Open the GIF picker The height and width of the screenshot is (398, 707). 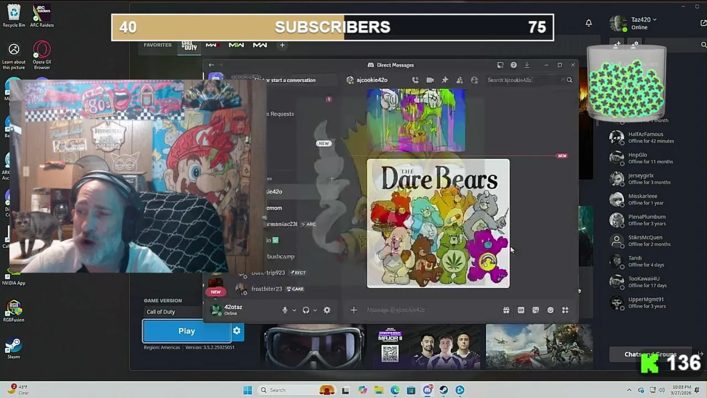click(x=521, y=310)
